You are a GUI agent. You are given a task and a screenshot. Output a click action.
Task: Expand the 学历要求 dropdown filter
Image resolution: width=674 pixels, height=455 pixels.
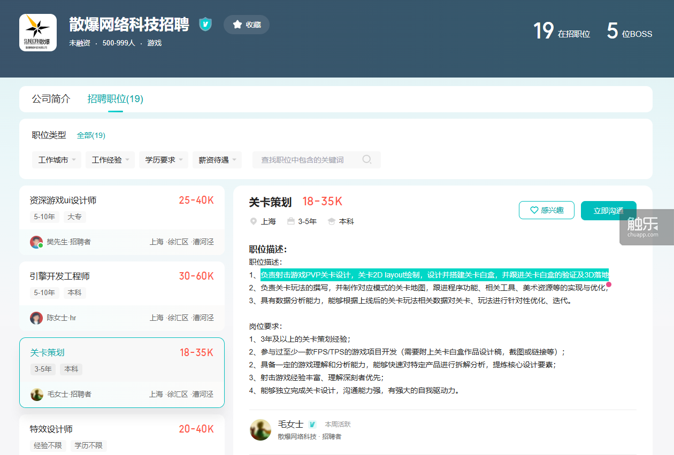[x=164, y=160]
